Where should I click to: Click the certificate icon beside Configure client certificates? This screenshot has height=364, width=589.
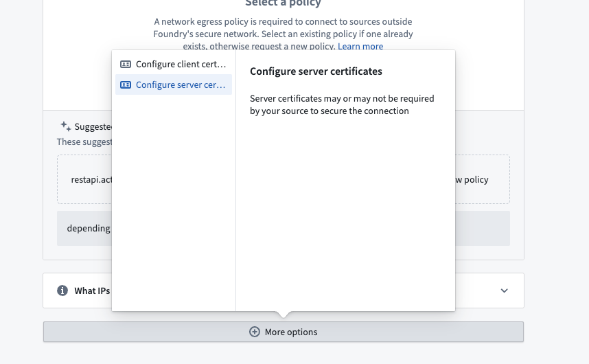(x=126, y=64)
